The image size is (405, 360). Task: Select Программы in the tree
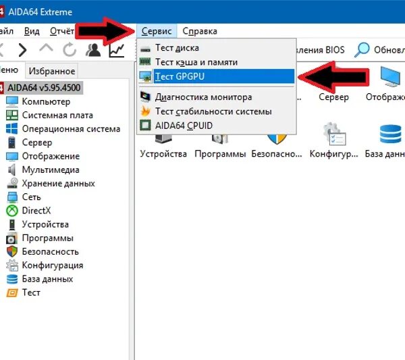coord(48,238)
